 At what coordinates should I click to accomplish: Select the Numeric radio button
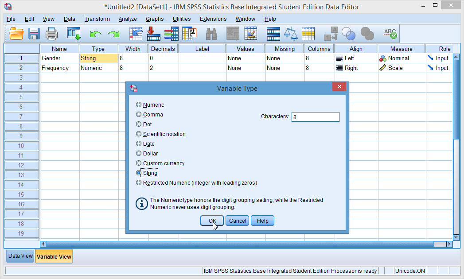pyautogui.click(x=138, y=105)
